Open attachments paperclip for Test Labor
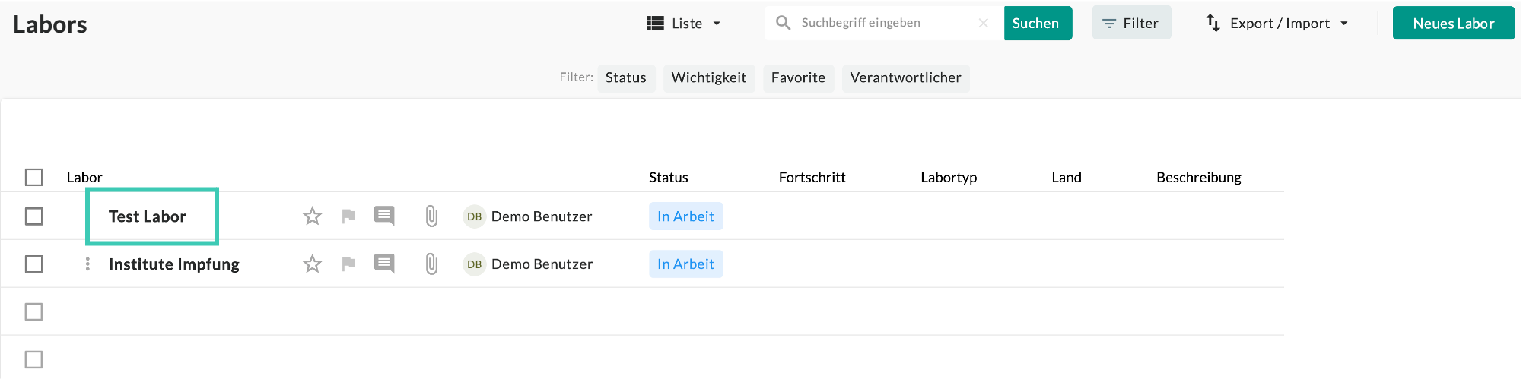This screenshot has height=379, width=1523. [431, 216]
